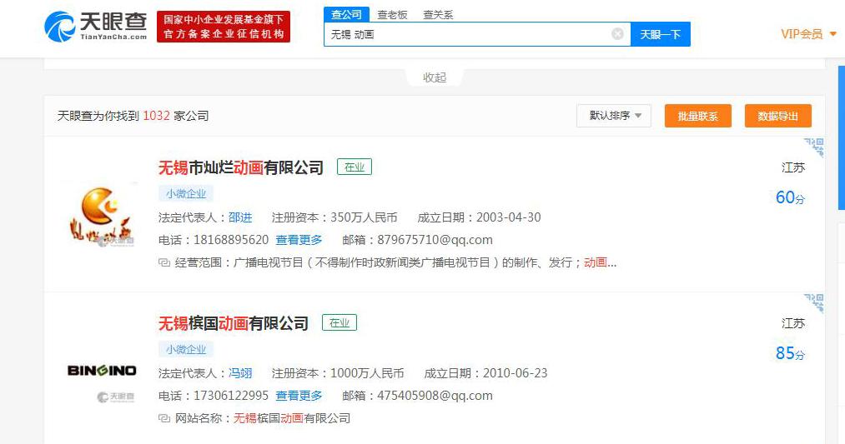Click 注册资本 1000万人民币

click(338, 373)
